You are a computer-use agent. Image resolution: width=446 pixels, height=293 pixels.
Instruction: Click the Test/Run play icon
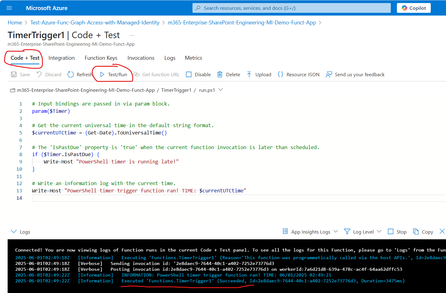pyautogui.click(x=103, y=74)
